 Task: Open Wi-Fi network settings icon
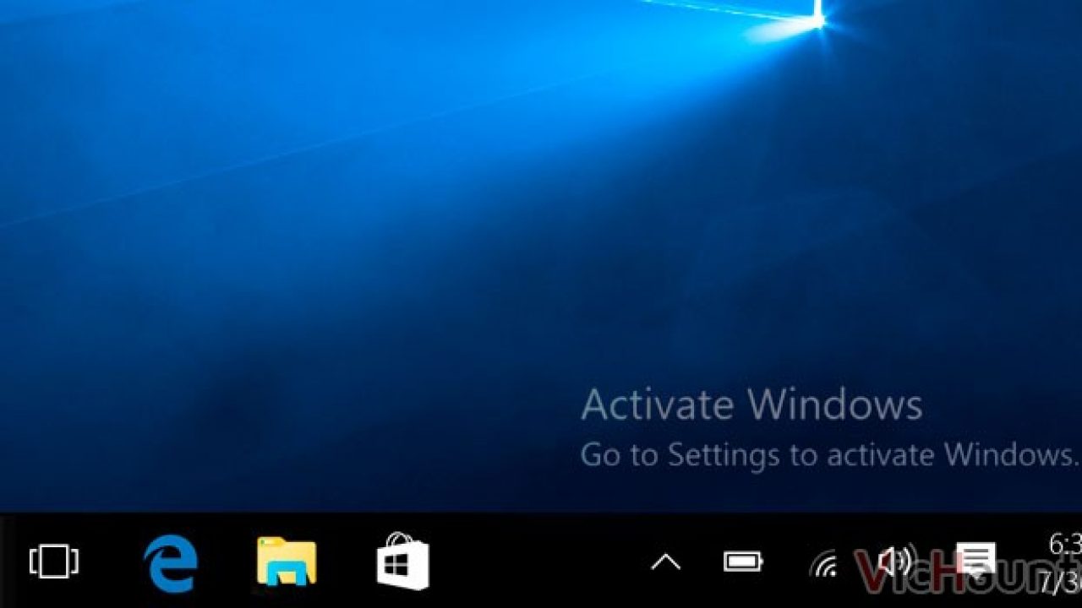pos(824,563)
